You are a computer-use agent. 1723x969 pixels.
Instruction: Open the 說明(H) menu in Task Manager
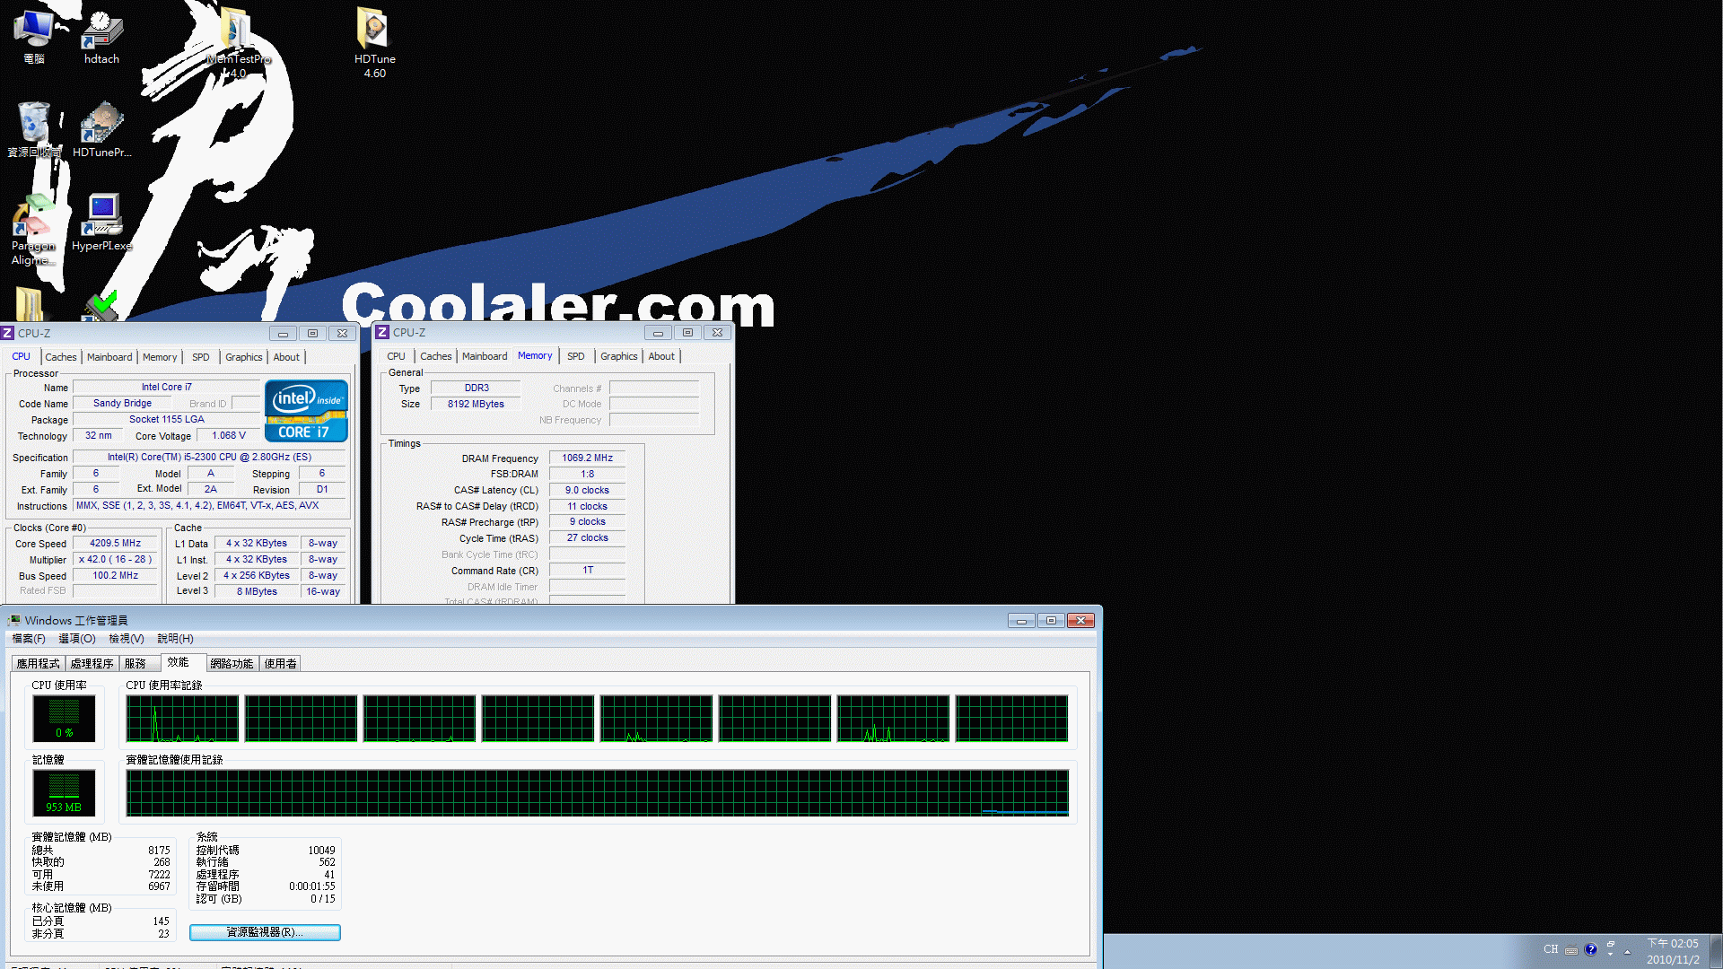(x=176, y=639)
